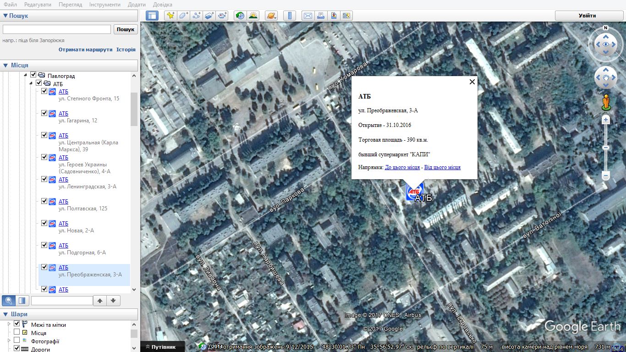This screenshot has height=352, width=626.
Task: Click the zoom slider handle
Action: pyautogui.click(x=605, y=148)
